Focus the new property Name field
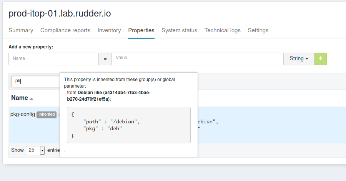 (x=54, y=59)
